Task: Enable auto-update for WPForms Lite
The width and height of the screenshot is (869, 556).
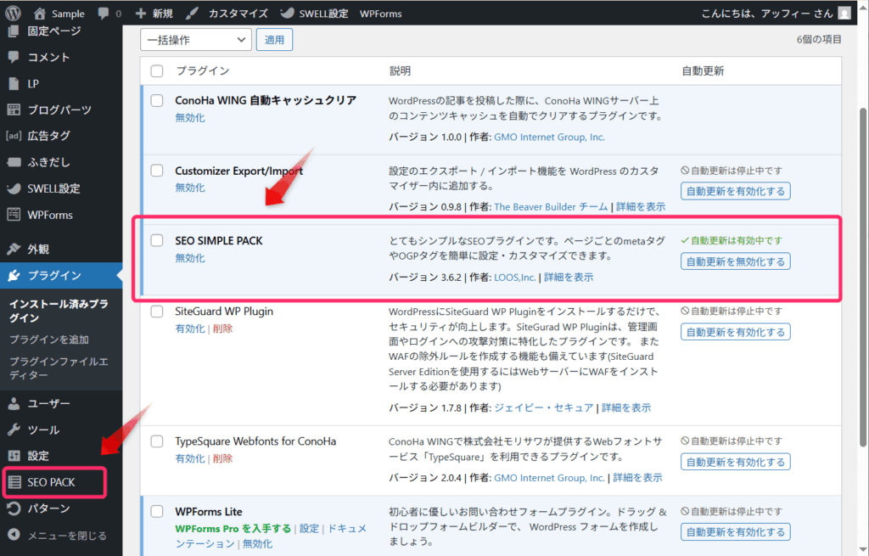Action: point(736,532)
